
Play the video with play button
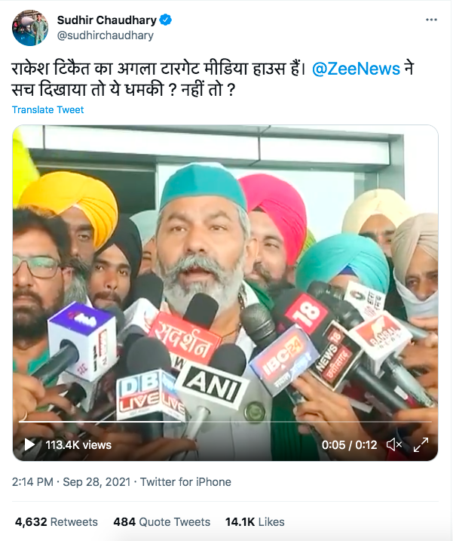[29, 444]
